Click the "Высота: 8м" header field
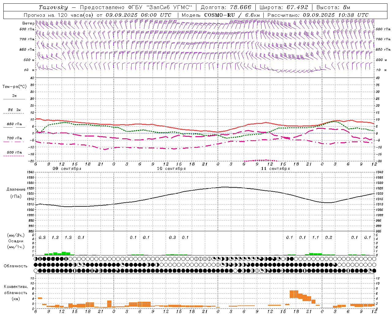The image size is (392, 314). point(333,7)
